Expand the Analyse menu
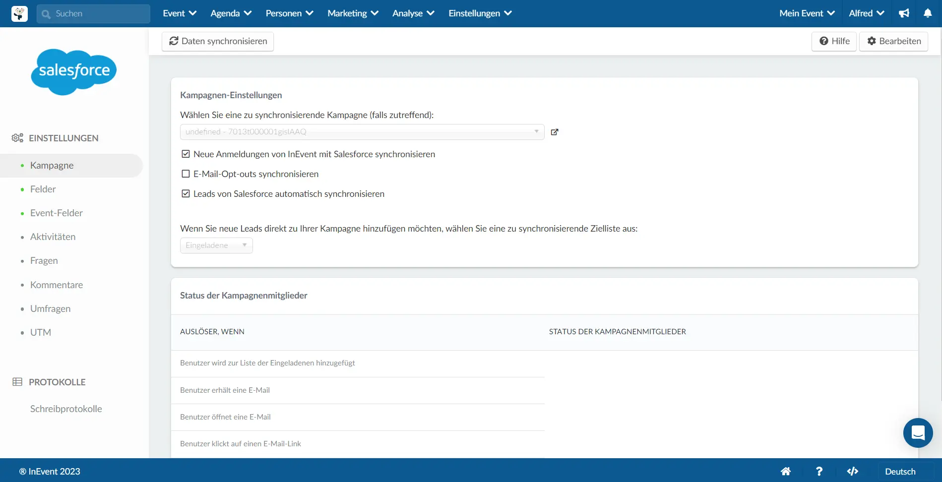942x482 pixels. 413,13
